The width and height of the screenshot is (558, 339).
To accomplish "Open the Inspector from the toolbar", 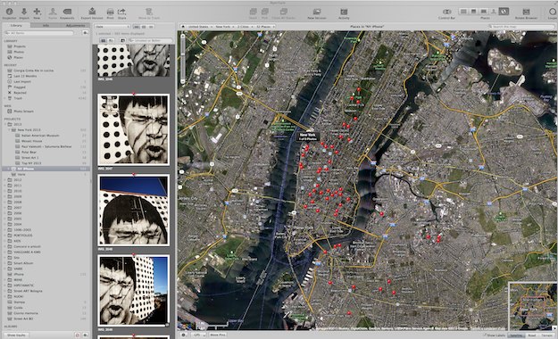I will coord(9,12).
